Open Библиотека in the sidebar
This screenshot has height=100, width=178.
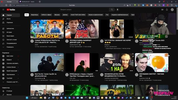[11, 29]
